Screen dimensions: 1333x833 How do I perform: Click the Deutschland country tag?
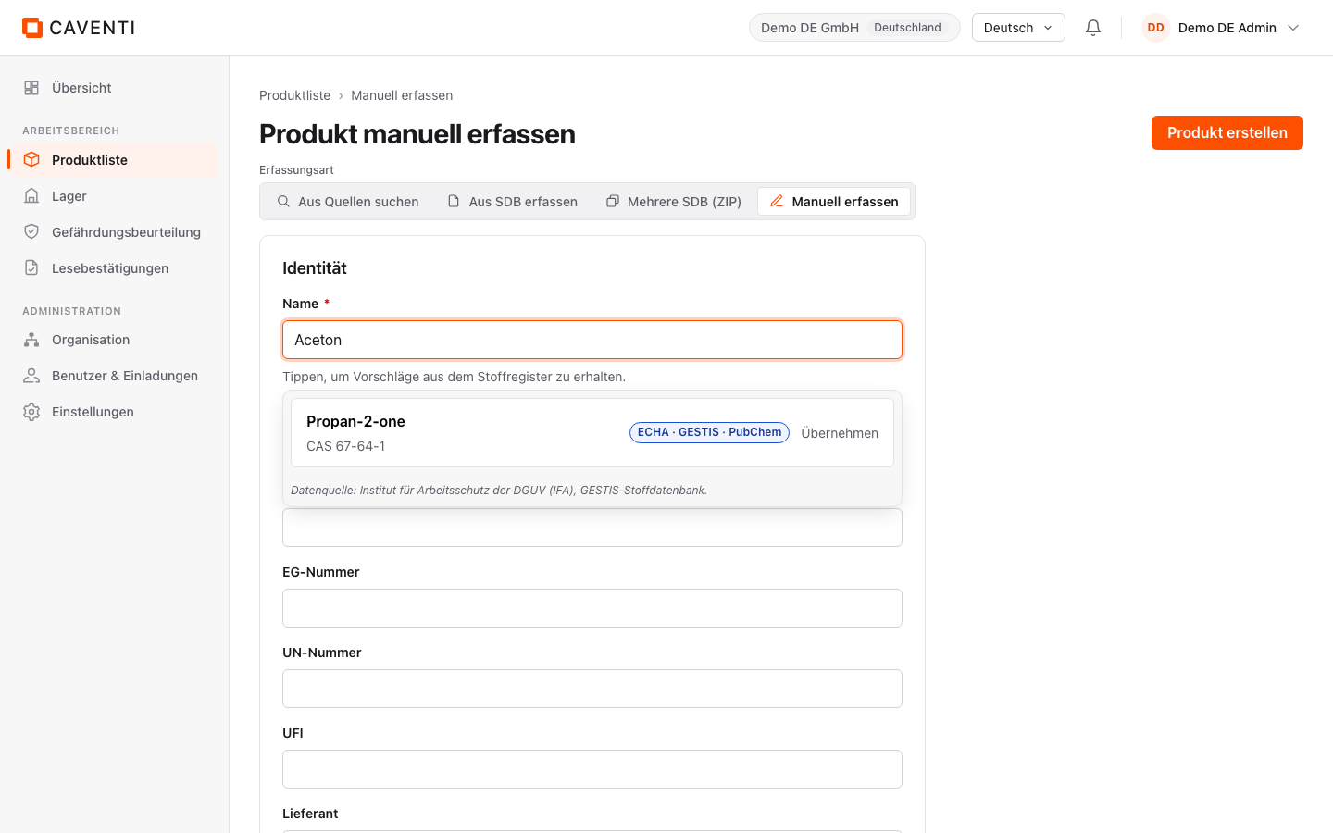907,28
